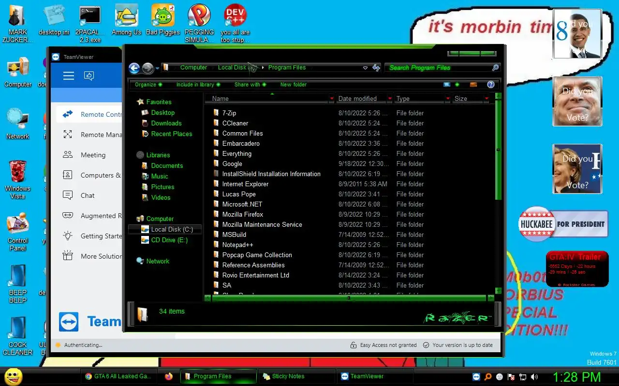Select CD Drive (E:) in navigation pane

[164, 240]
